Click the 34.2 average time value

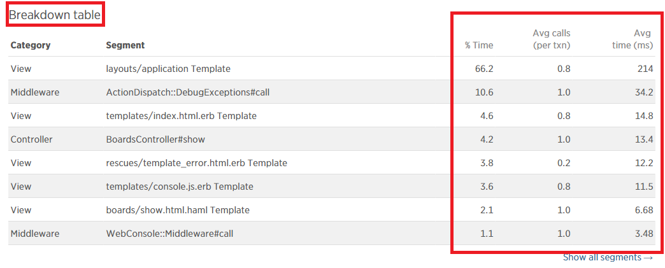[644, 92]
